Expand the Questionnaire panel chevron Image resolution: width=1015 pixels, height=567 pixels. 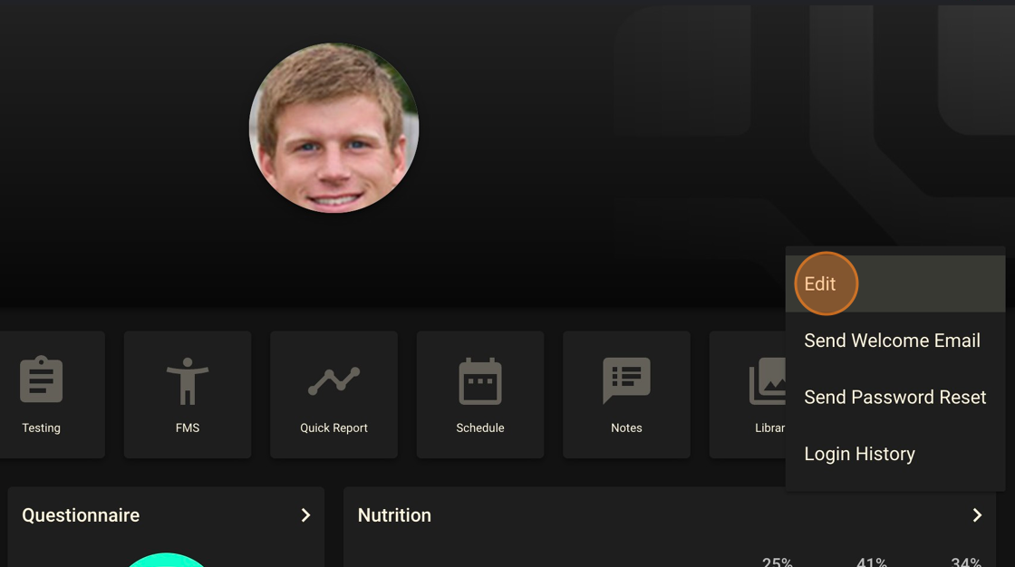tap(305, 514)
